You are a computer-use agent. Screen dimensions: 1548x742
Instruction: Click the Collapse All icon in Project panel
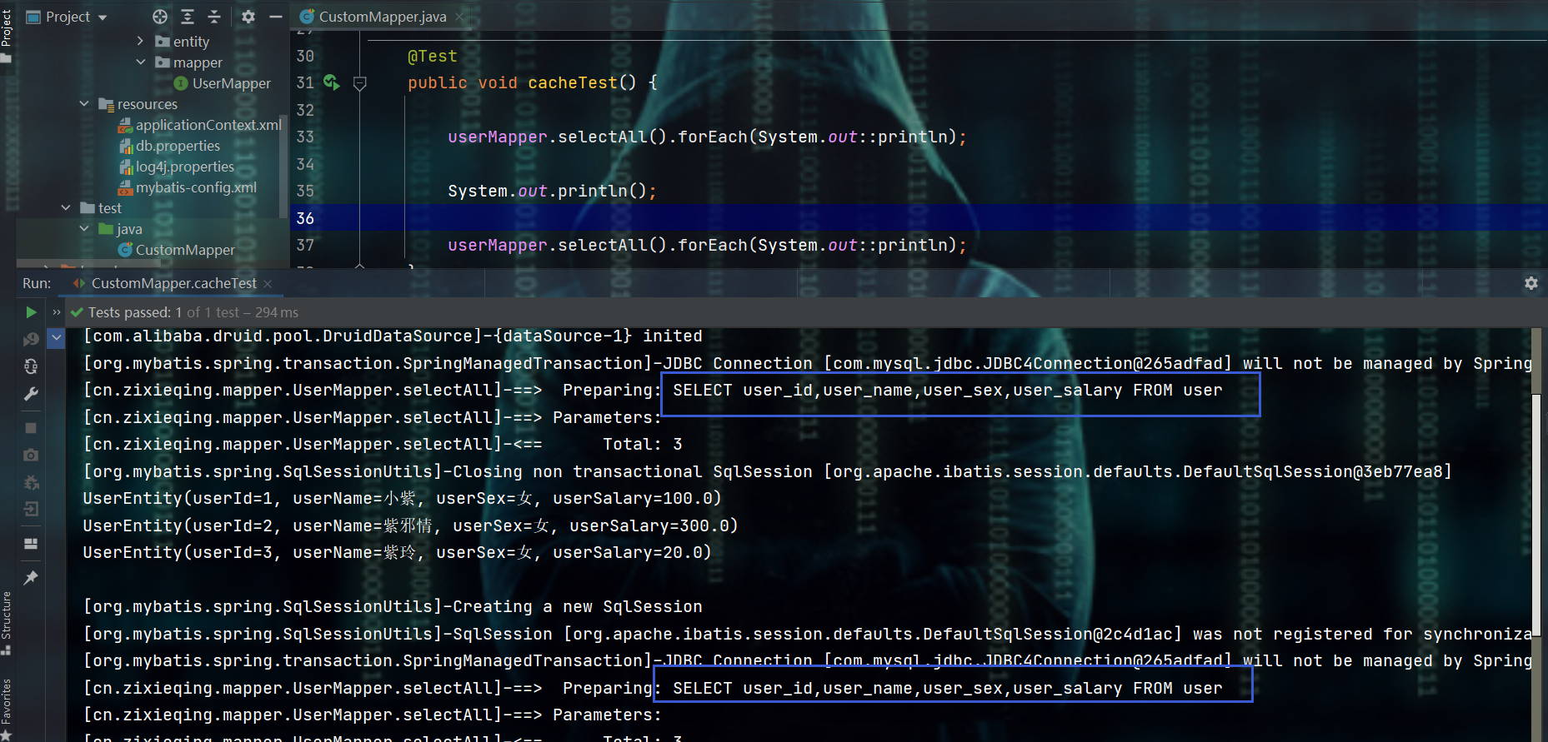[x=214, y=17]
